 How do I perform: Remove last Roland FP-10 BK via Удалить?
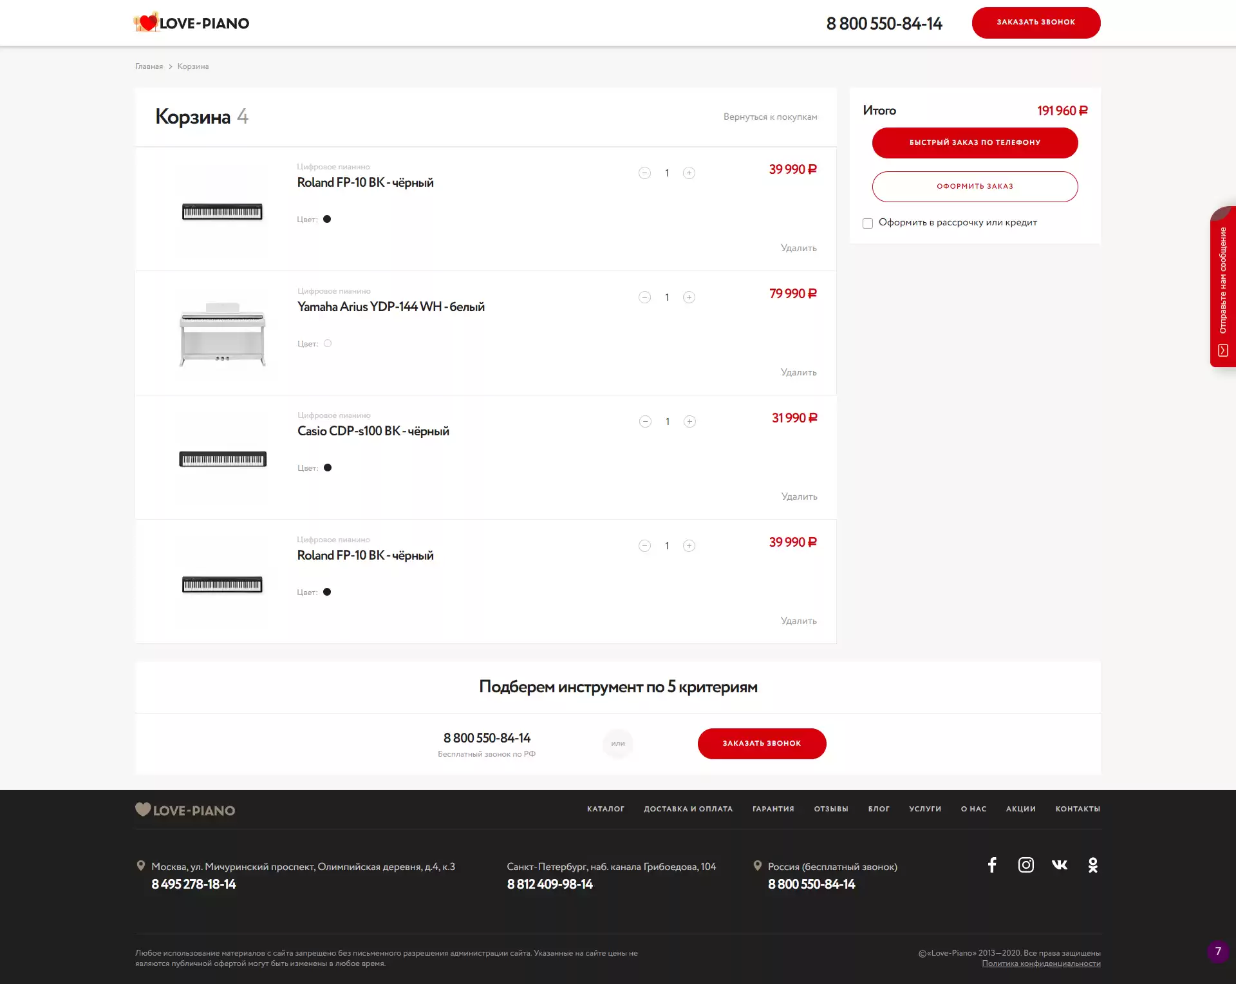tap(799, 621)
